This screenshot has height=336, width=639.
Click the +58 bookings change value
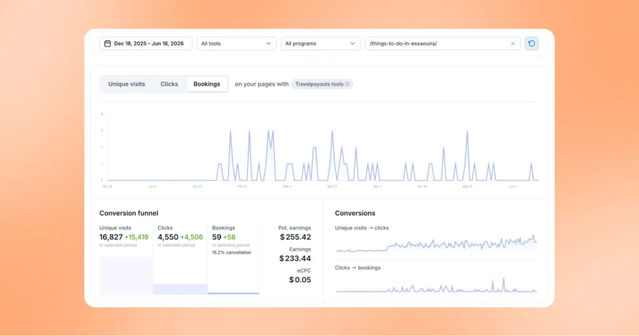click(229, 237)
